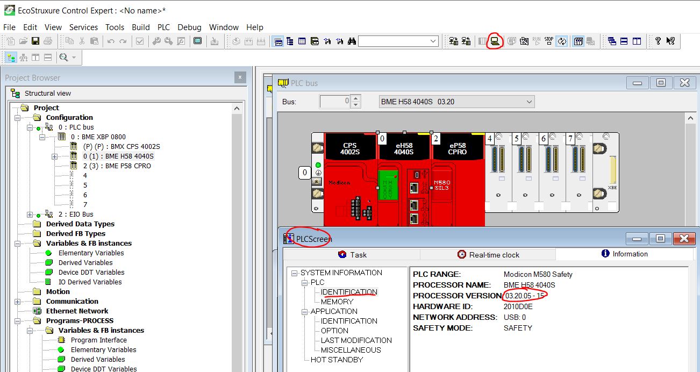Viewport: 700px width, 372px height.
Task: Click the Help question mark icon
Action: [x=658, y=41]
